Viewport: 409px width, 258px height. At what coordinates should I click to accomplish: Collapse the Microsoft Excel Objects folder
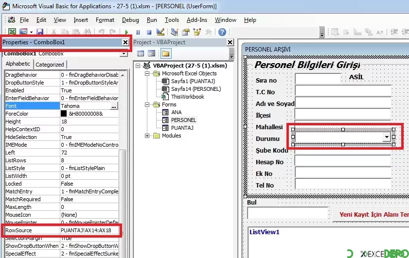click(147, 74)
